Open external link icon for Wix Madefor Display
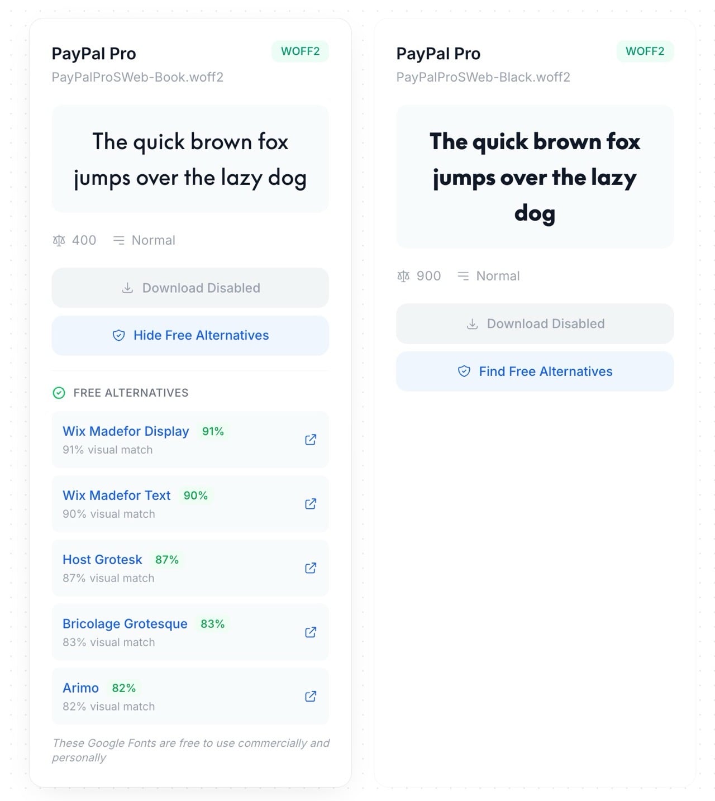715x801 pixels. pyautogui.click(x=311, y=440)
